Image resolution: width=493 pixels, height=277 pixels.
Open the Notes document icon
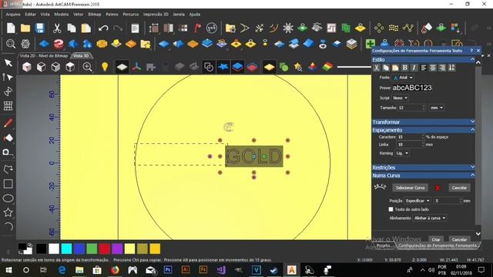[x=135, y=28]
